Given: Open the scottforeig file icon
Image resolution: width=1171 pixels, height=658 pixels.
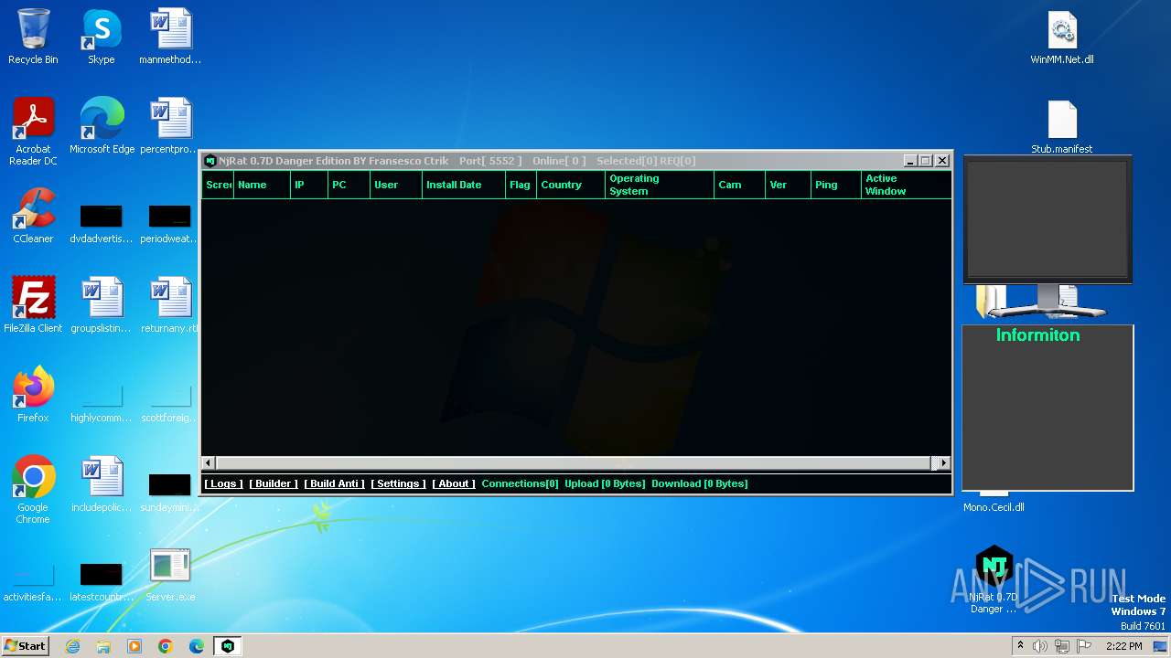Looking at the screenshot, I should point(170,404).
